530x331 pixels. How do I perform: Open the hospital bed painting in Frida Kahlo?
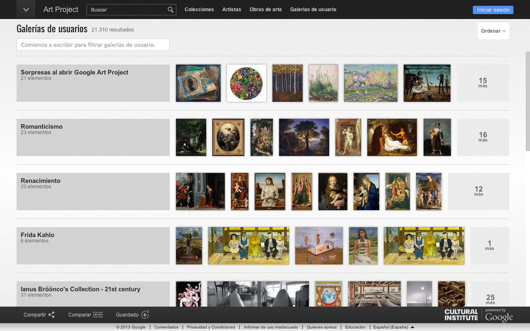click(x=319, y=246)
